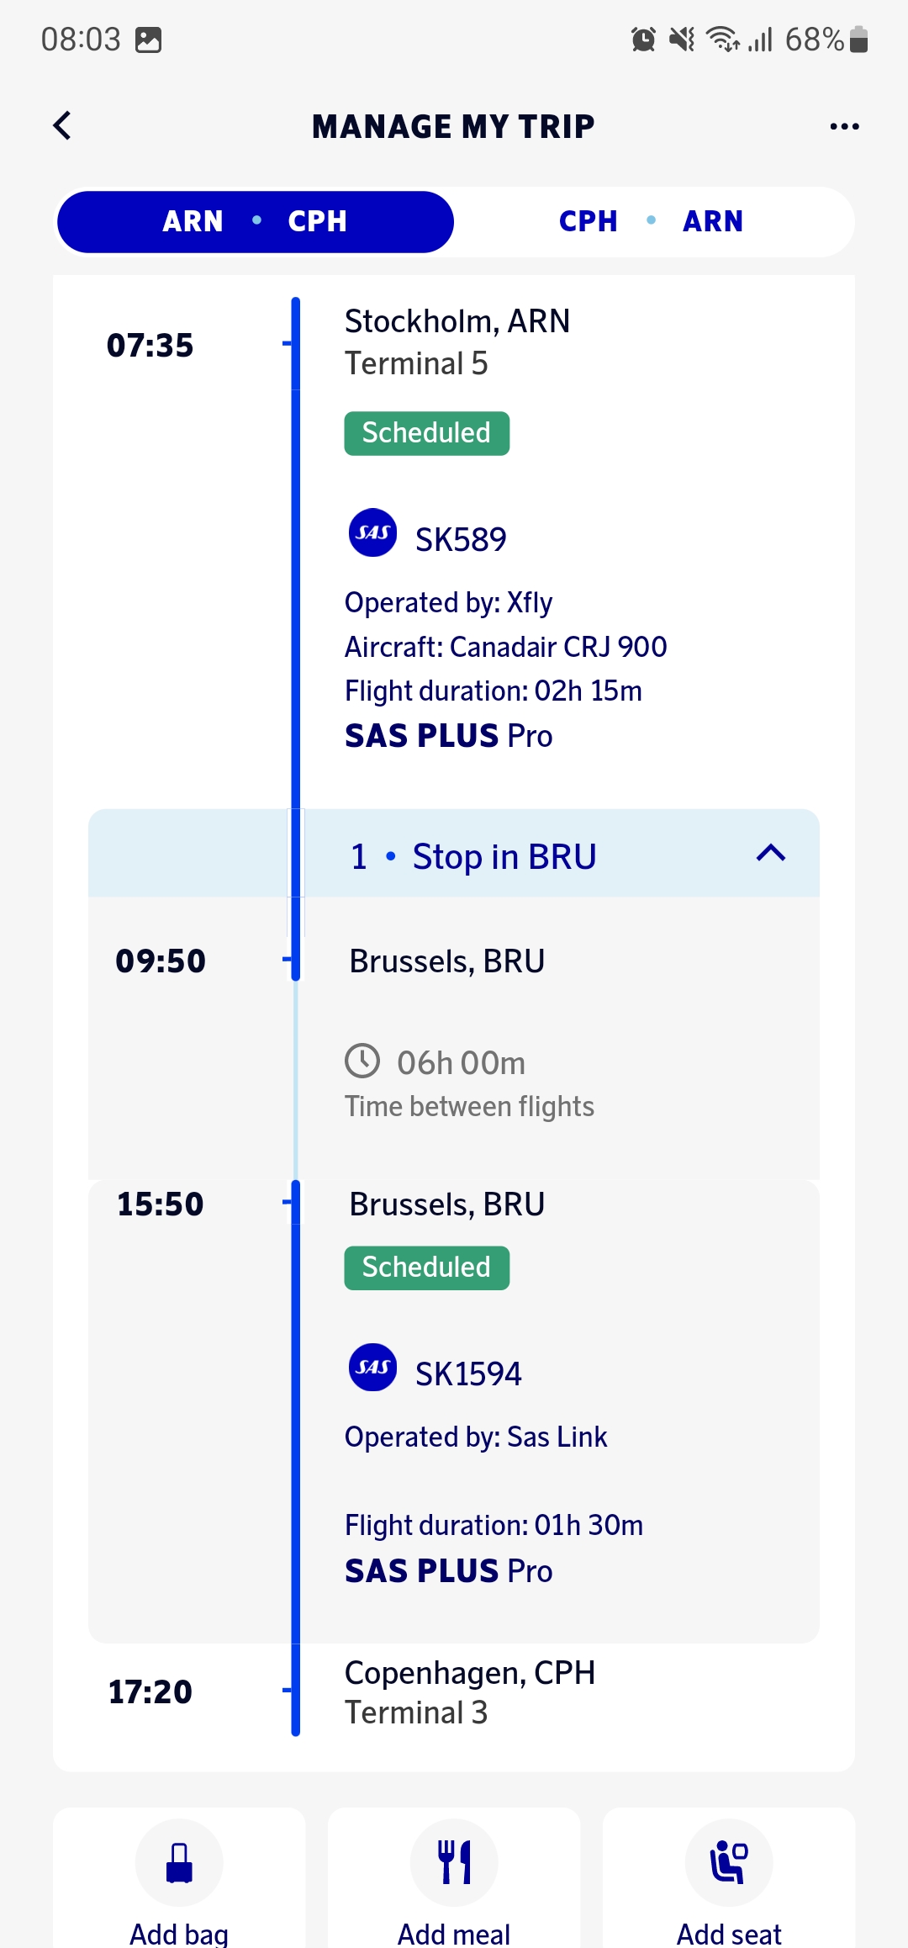
Task: Tap the Scheduled badge under Brussels BRU
Action: (426, 1268)
